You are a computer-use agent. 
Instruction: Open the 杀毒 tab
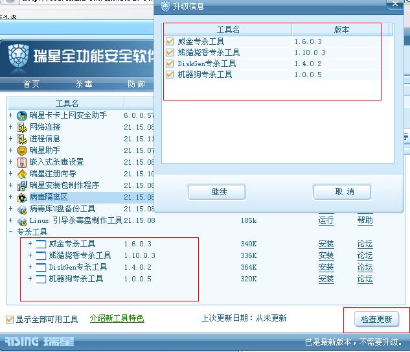coord(84,84)
